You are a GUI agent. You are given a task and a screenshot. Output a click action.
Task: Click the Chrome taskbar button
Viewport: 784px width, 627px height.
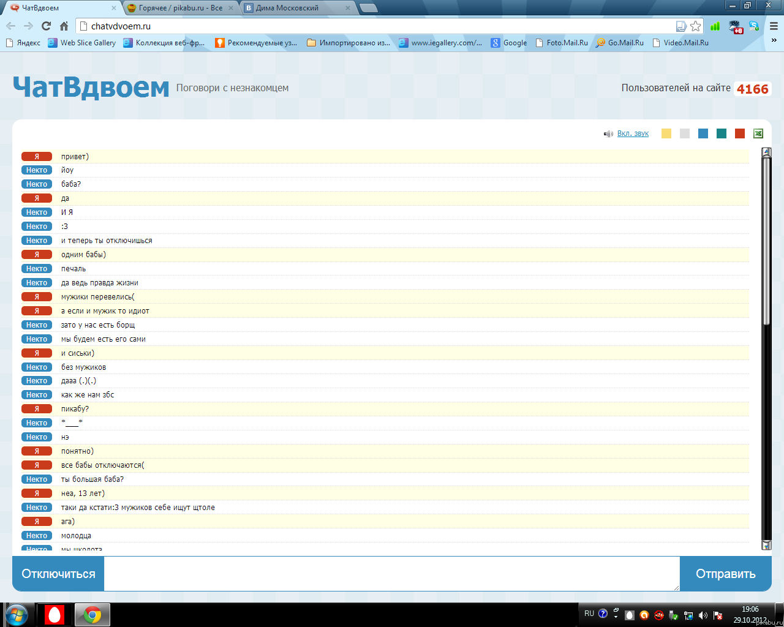[92, 615]
